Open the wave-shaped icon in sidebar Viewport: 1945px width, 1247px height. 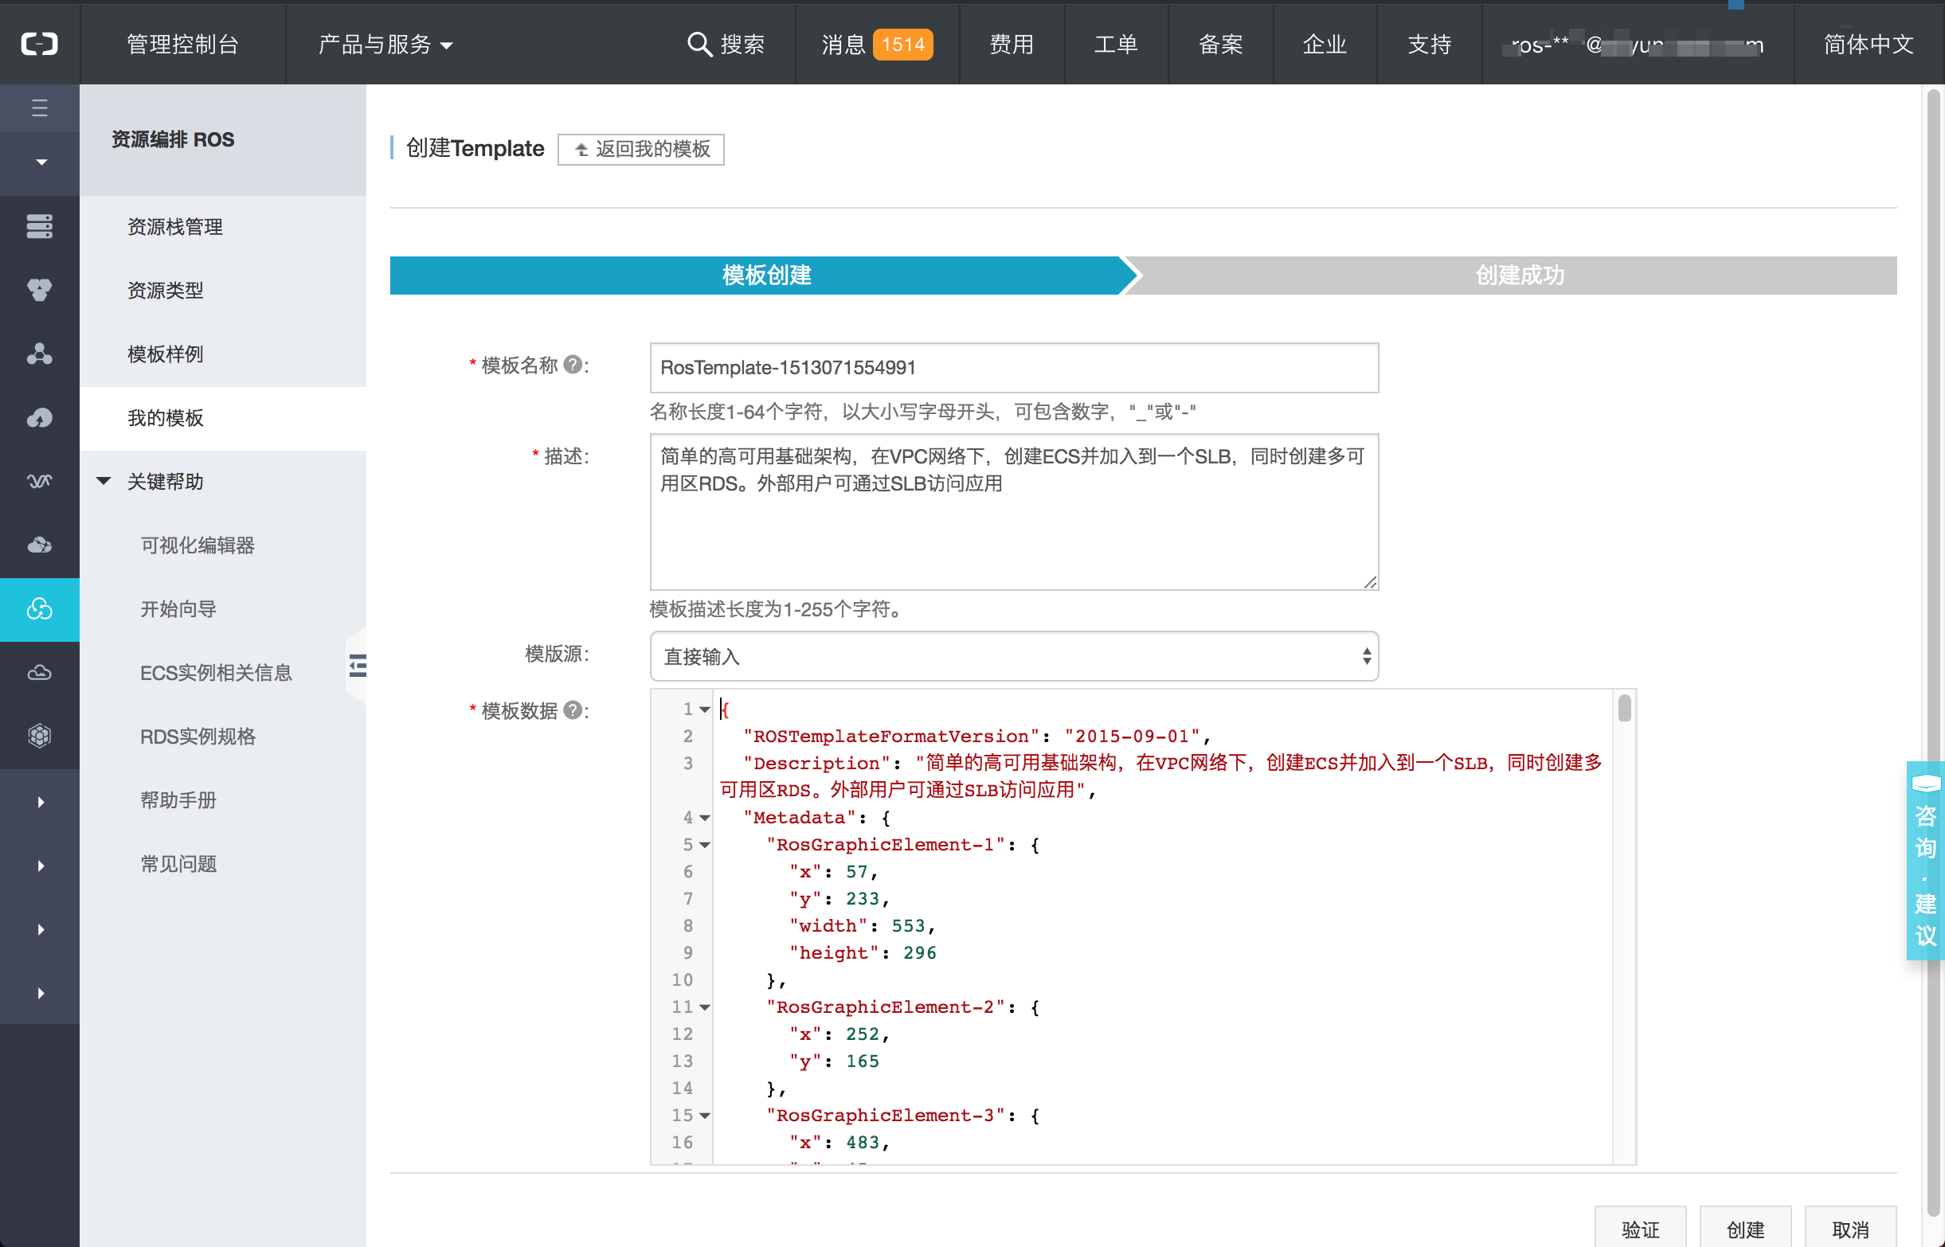click(40, 482)
